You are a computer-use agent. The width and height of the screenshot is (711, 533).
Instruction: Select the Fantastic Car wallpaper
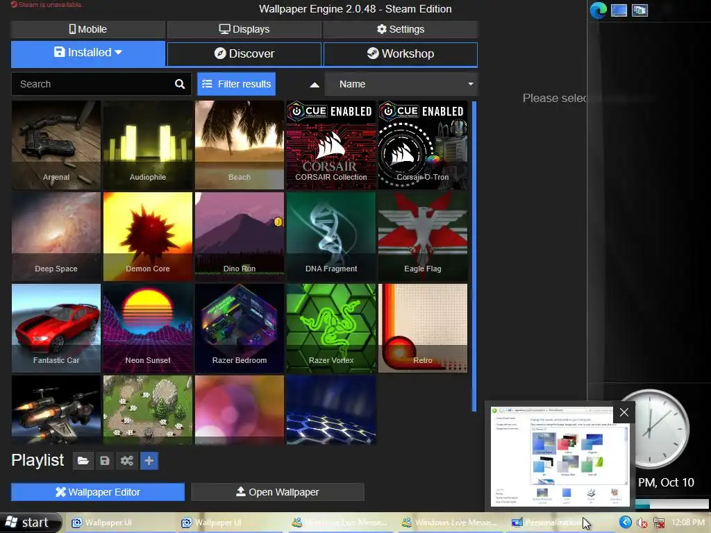click(x=56, y=328)
